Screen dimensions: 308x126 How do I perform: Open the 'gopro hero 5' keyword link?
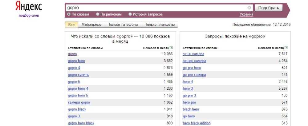pos(78,96)
